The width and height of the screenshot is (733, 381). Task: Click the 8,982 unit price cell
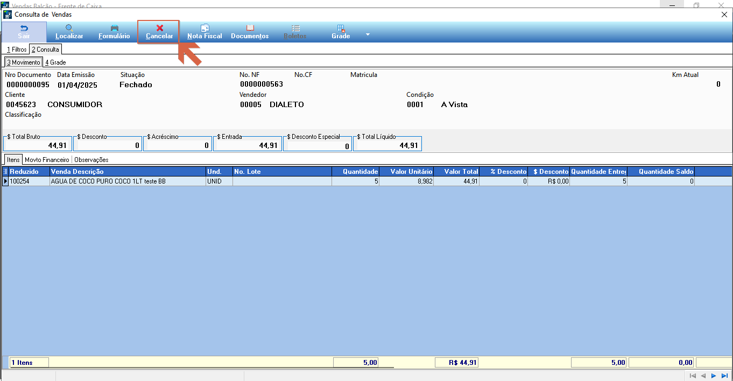[x=406, y=181]
